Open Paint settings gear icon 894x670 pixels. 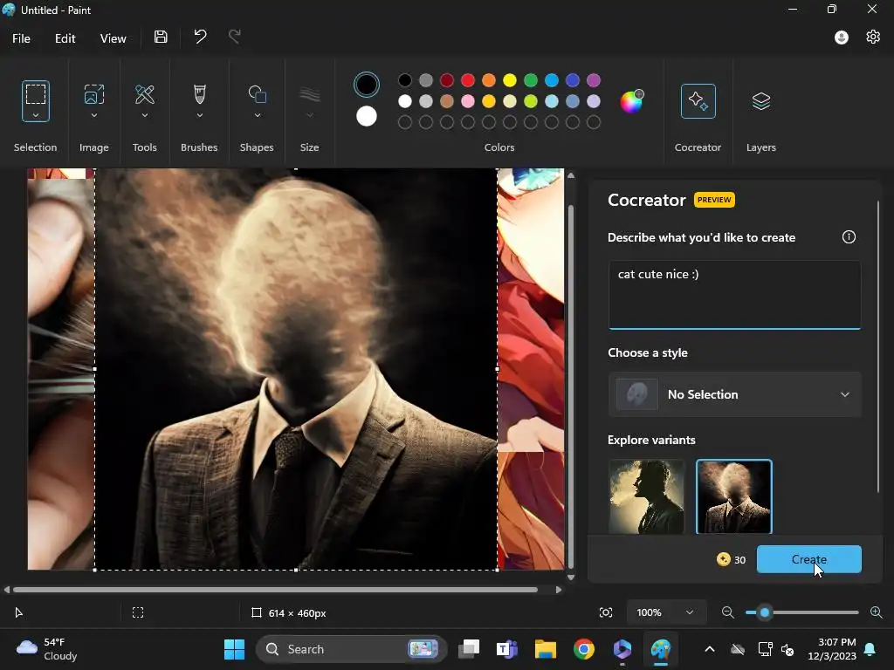coord(873,37)
